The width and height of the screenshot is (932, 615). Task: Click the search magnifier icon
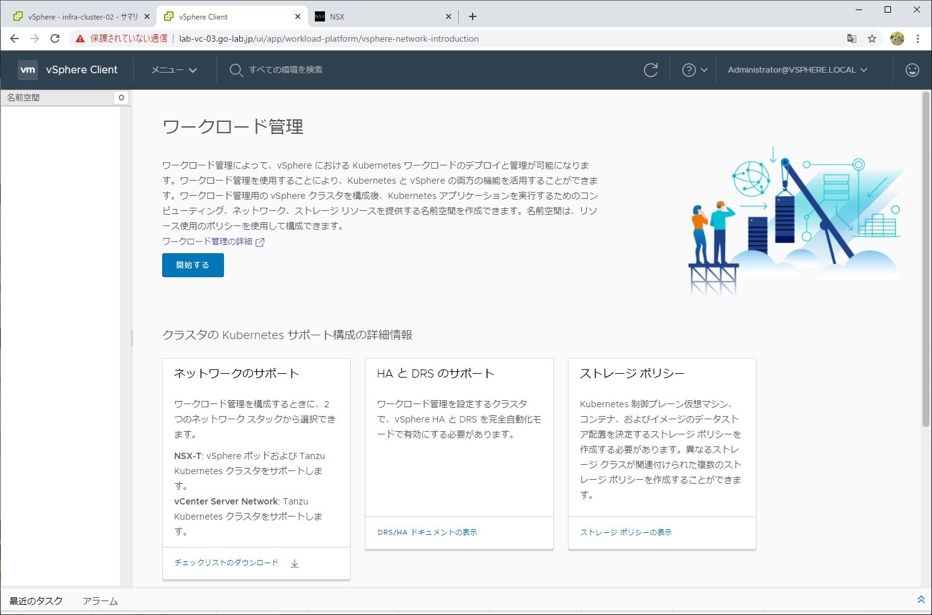click(236, 70)
